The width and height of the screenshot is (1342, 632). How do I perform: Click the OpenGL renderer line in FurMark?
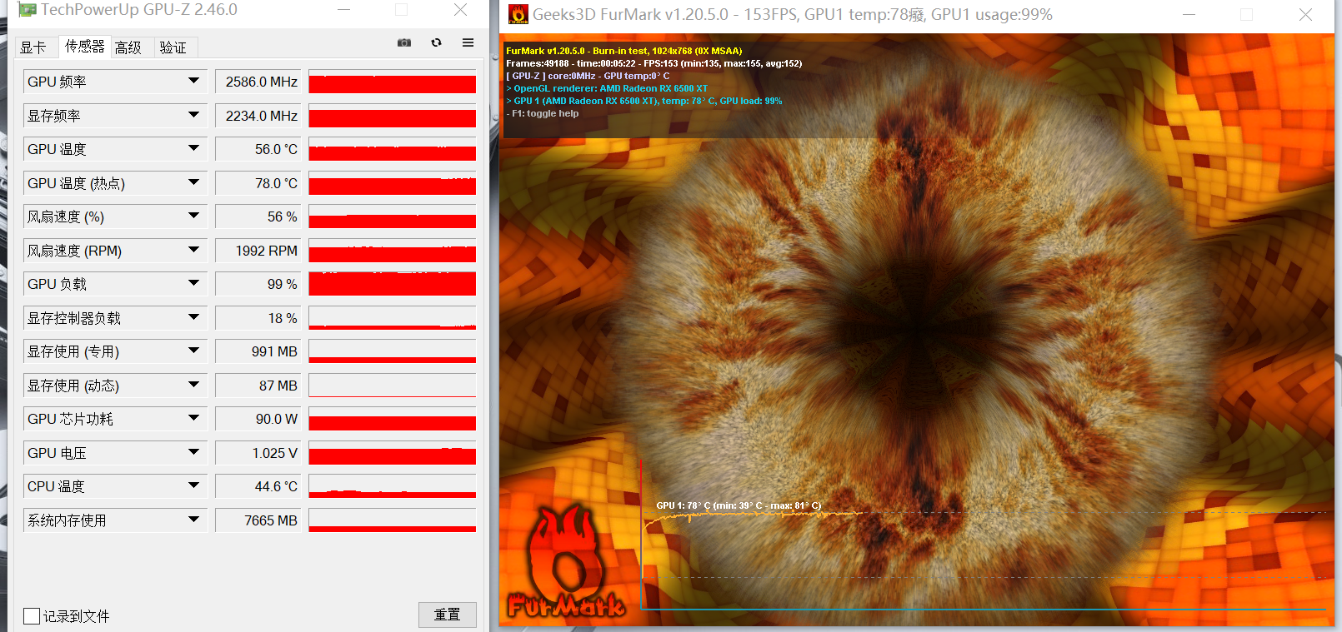coord(607,88)
